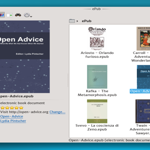
Task: Click the highlighted Open-Advice filename label
Action: pos(140,91)
